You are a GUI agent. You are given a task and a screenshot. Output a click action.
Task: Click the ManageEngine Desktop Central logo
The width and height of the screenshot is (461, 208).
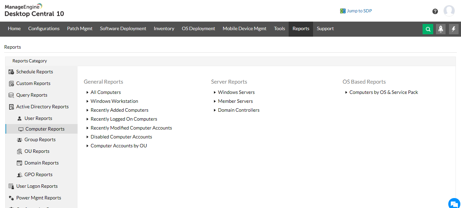[34, 10]
